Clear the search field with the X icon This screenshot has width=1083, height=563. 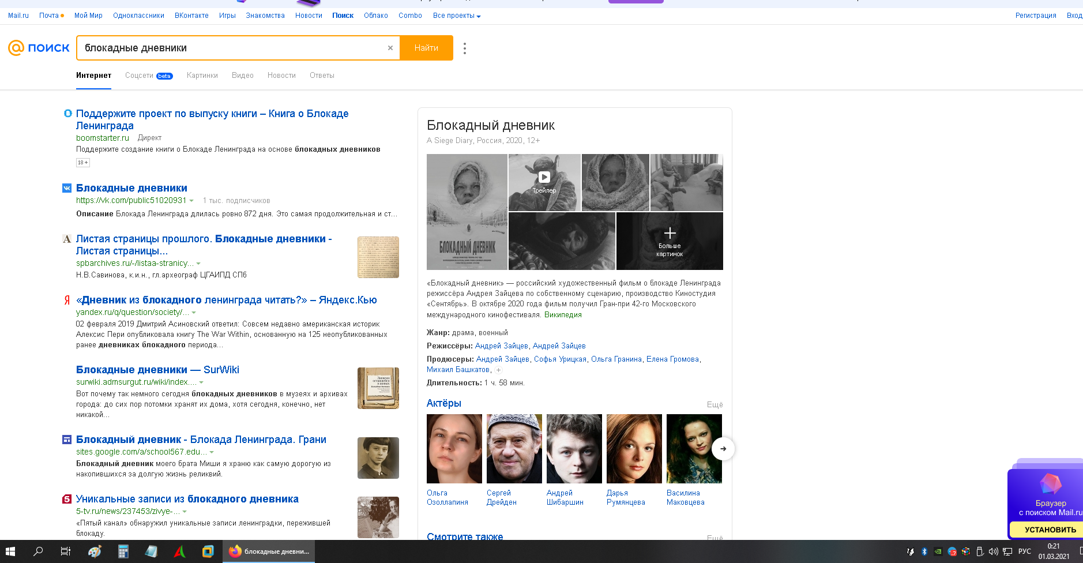tap(390, 48)
